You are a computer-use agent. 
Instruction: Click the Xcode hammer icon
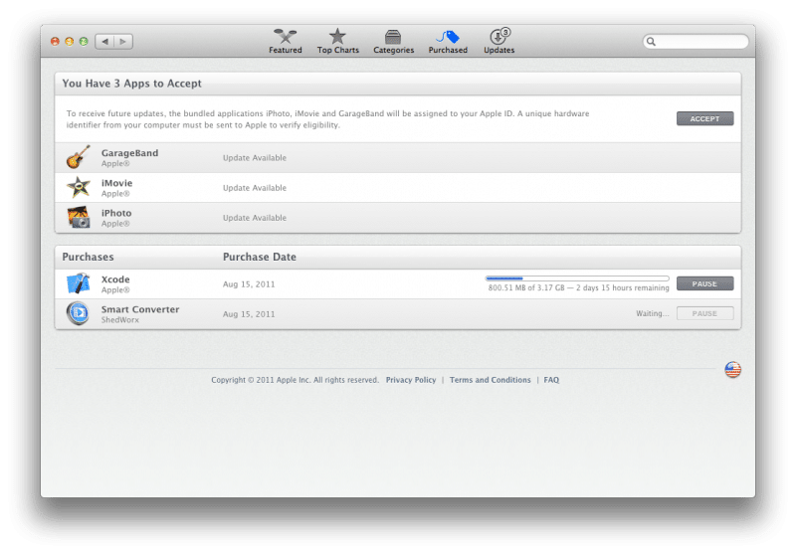[79, 283]
